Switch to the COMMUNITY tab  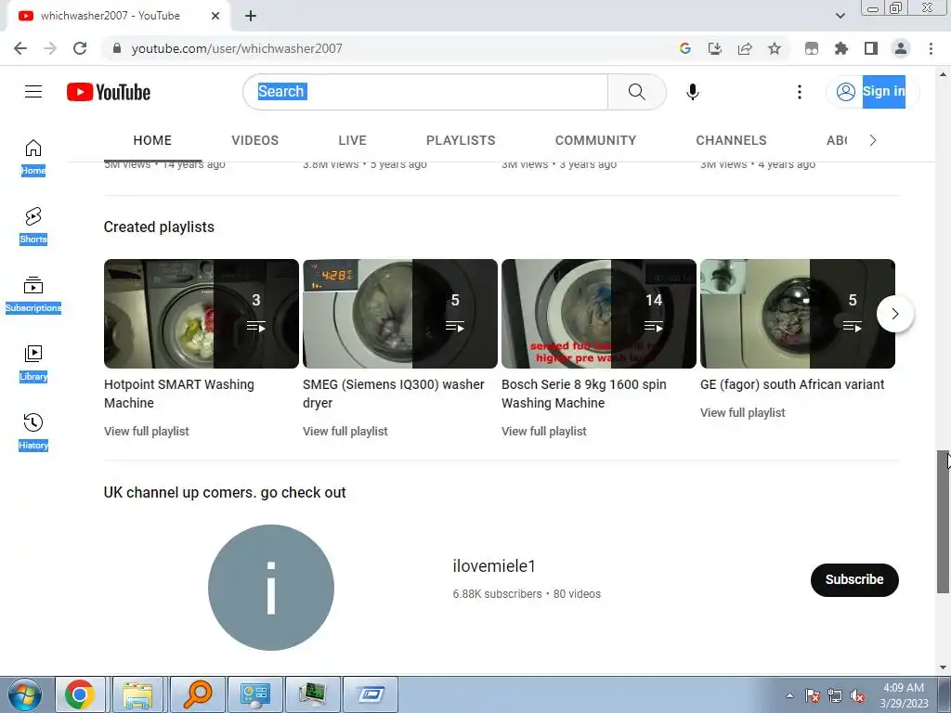point(595,141)
